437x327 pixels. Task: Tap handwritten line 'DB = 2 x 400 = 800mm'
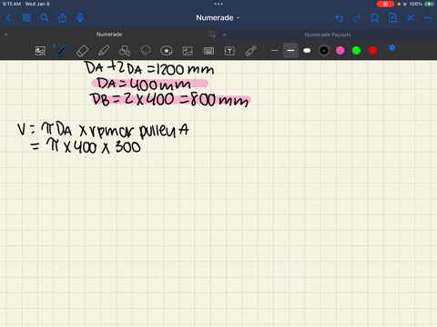pyautogui.click(x=170, y=100)
